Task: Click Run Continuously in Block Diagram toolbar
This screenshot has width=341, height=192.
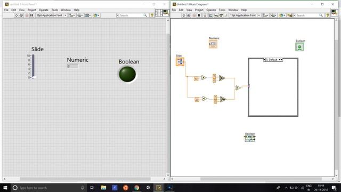Action: coord(189,15)
